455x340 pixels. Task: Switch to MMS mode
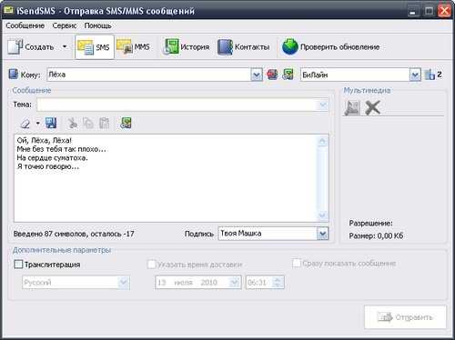pyautogui.click(x=133, y=47)
